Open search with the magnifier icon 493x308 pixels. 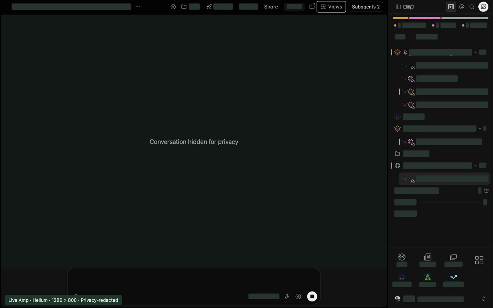(x=472, y=7)
